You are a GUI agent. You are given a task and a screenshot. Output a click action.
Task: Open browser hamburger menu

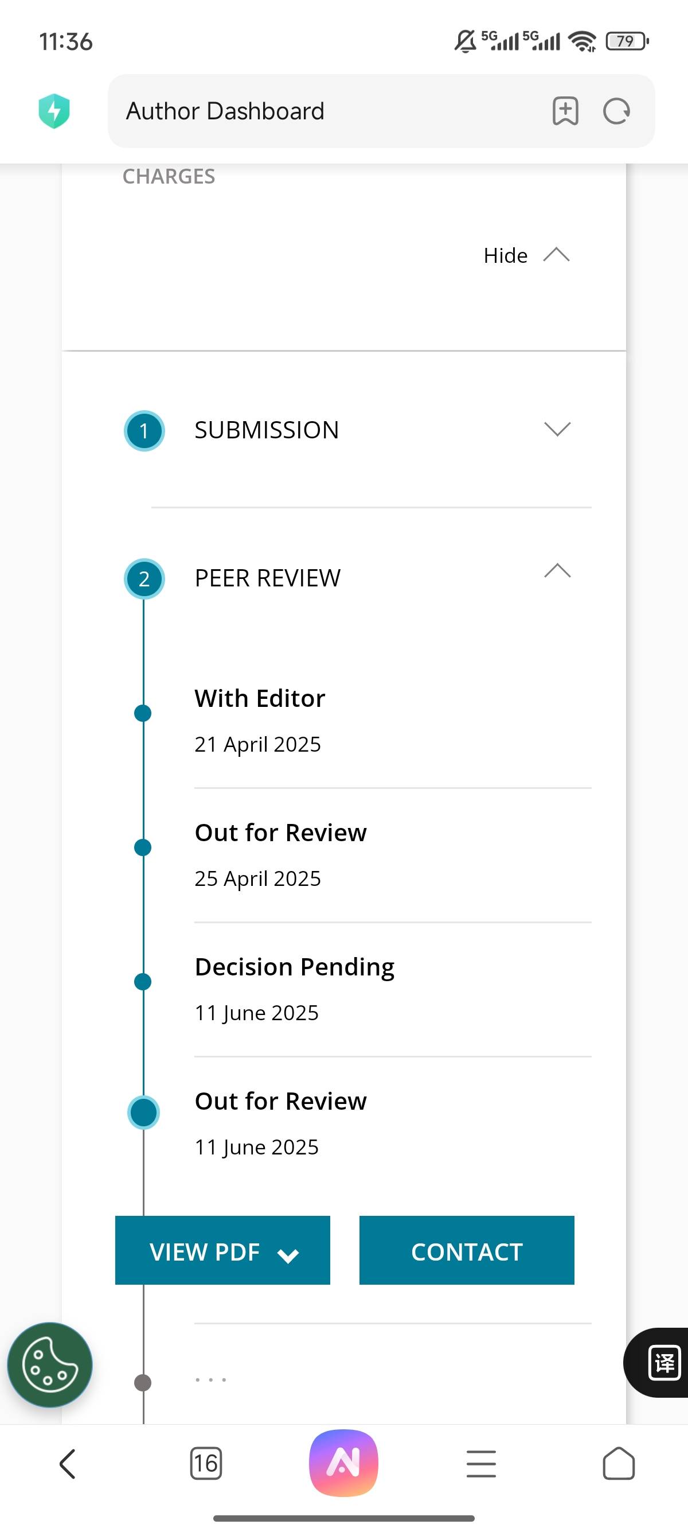[x=481, y=1464]
